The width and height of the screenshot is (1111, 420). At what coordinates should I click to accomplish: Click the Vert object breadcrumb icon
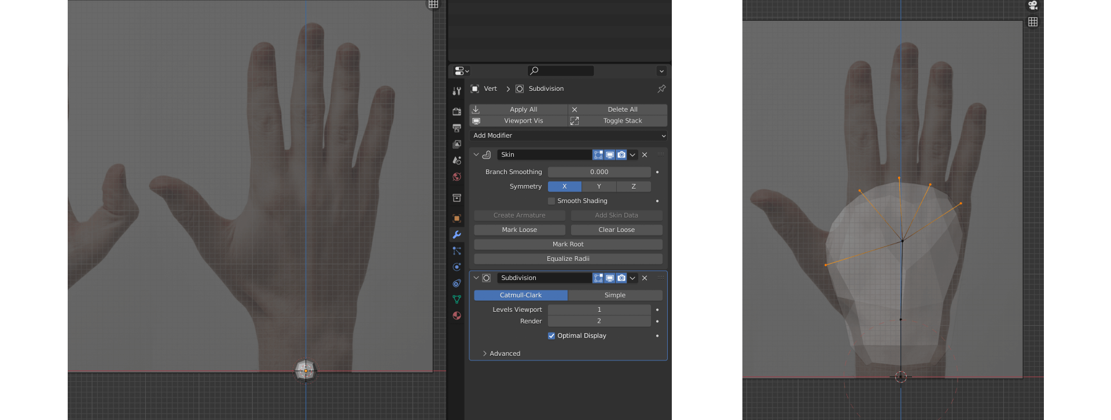[474, 89]
